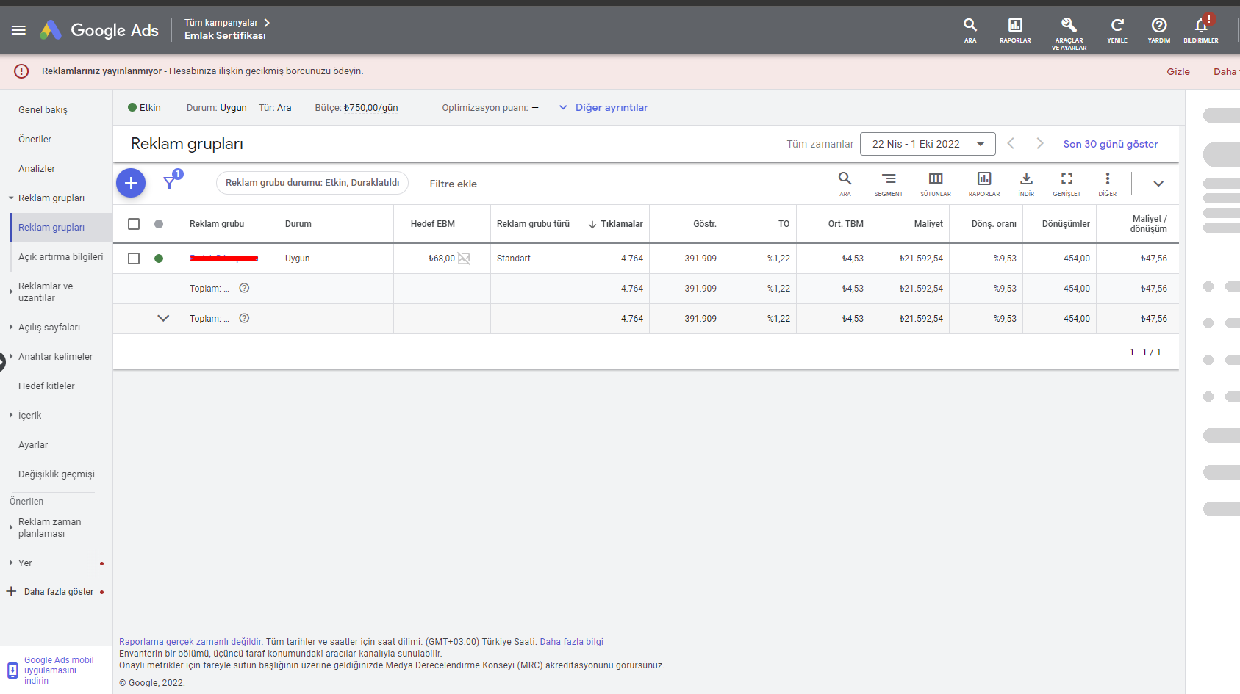Expand Reklam zaman planlaması section
1240x694 pixels.
[x=11, y=527]
